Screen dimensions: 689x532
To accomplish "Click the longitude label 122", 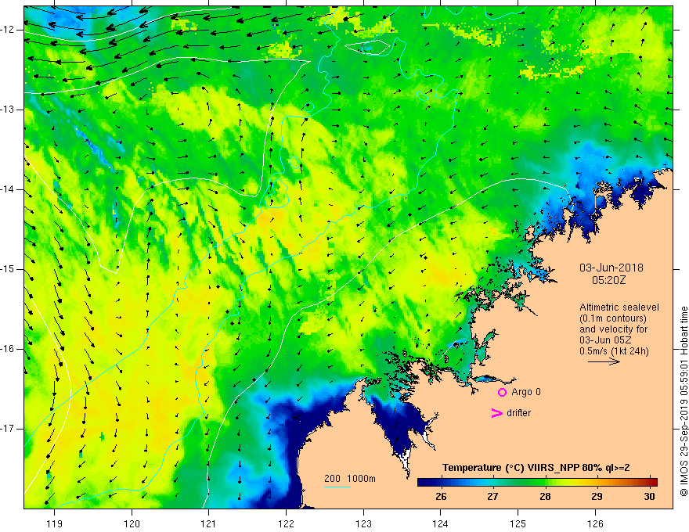I will click(x=286, y=523).
